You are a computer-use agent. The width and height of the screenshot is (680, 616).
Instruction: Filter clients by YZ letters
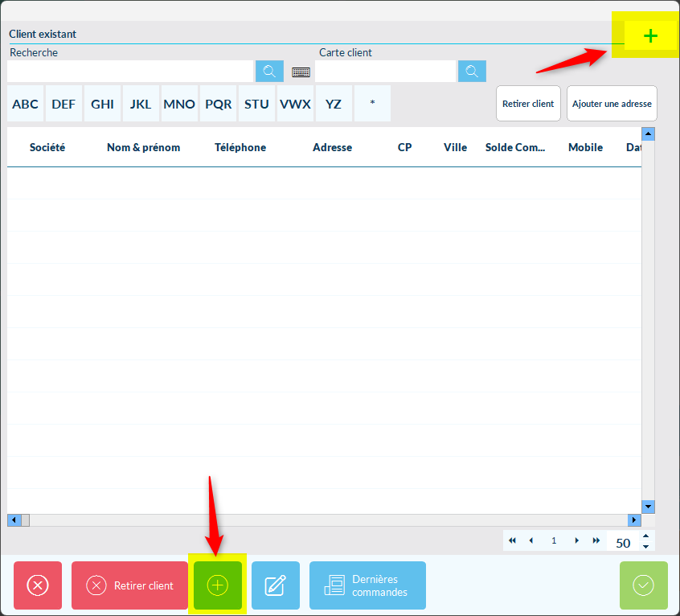click(334, 104)
